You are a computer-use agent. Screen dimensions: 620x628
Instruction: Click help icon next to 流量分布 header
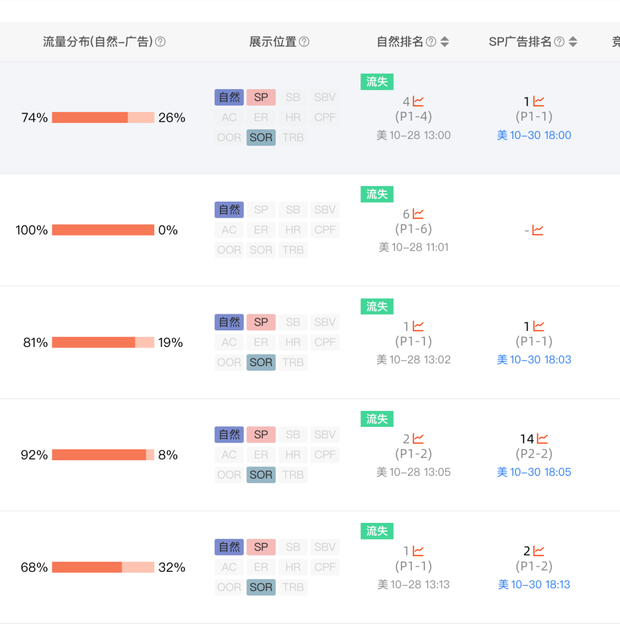tap(161, 42)
